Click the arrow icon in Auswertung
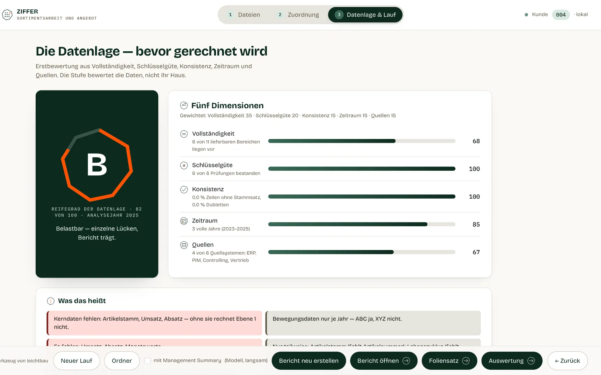This screenshot has width=601, height=375. pos(531,361)
